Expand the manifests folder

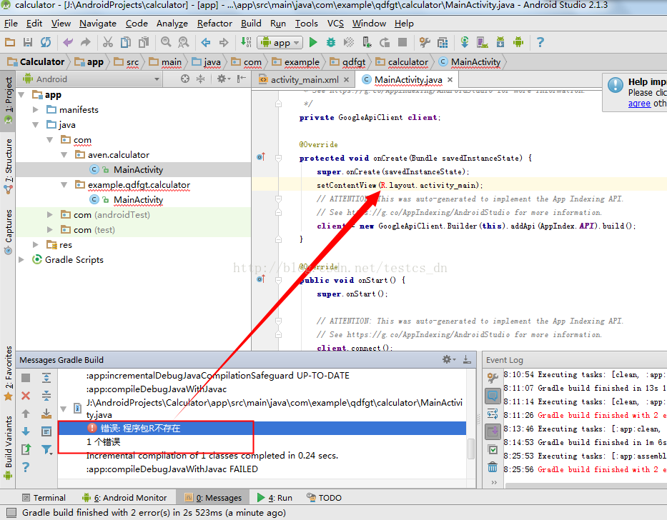click(36, 110)
